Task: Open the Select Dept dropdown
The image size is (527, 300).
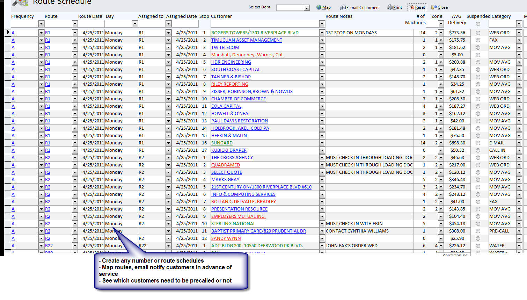Action: [307, 8]
